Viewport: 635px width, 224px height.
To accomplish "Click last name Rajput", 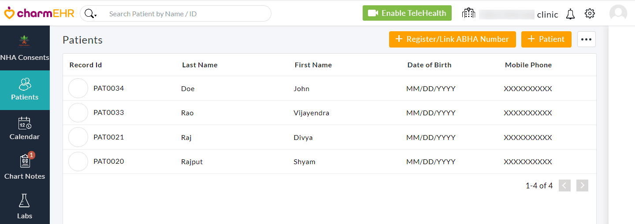I will pyautogui.click(x=192, y=162).
